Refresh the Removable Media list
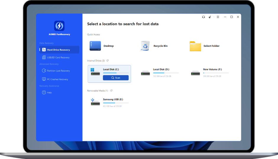The height and width of the screenshot is (159, 278). pos(111,91)
